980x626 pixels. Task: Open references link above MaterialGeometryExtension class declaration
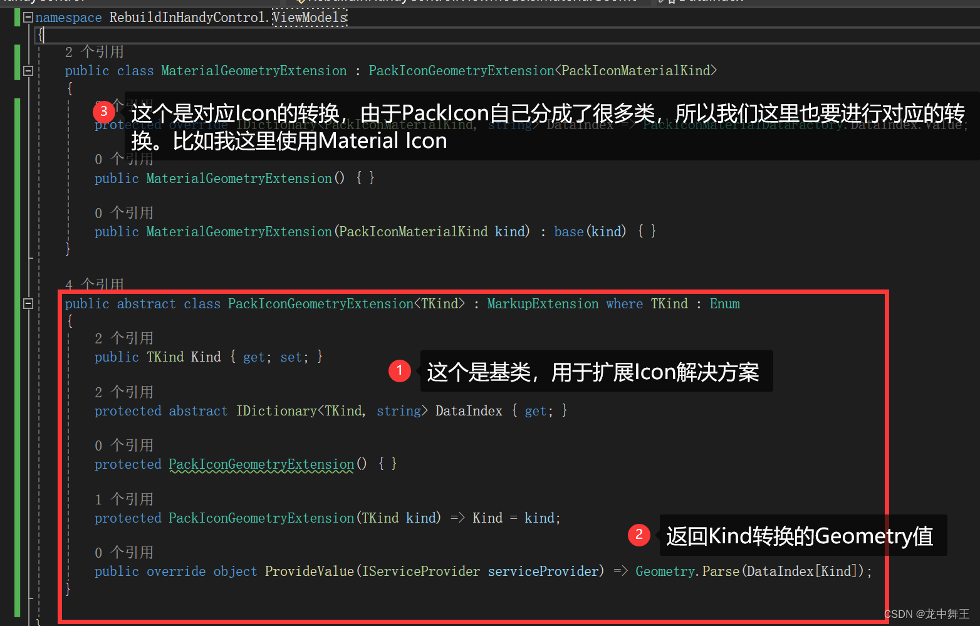[95, 52]
